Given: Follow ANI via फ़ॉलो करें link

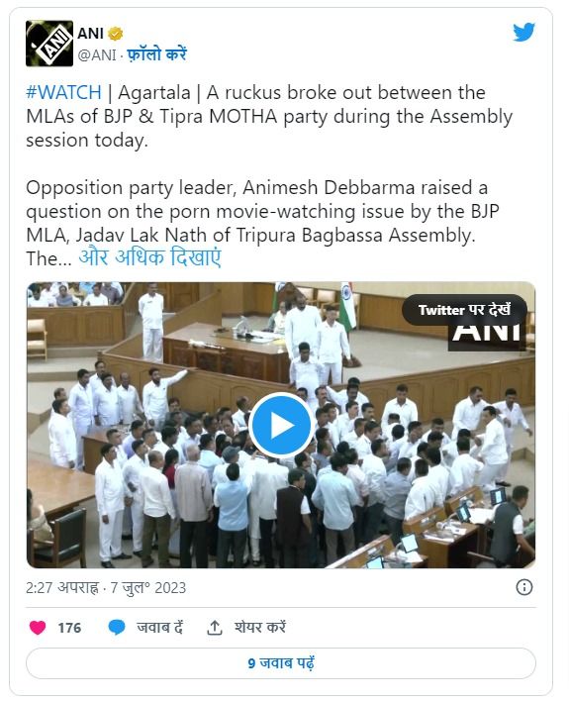Looking at the screenshot, I should point(156,54).
